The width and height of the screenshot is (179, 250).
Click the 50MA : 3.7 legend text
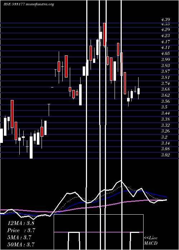pyautogui.click(x=21, y=244)
